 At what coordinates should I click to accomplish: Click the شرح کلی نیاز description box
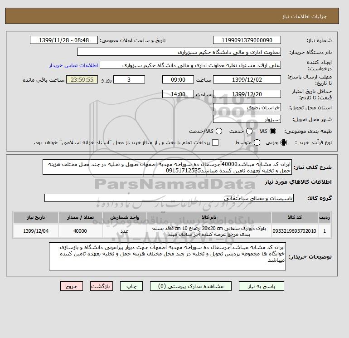click(167, 167)
